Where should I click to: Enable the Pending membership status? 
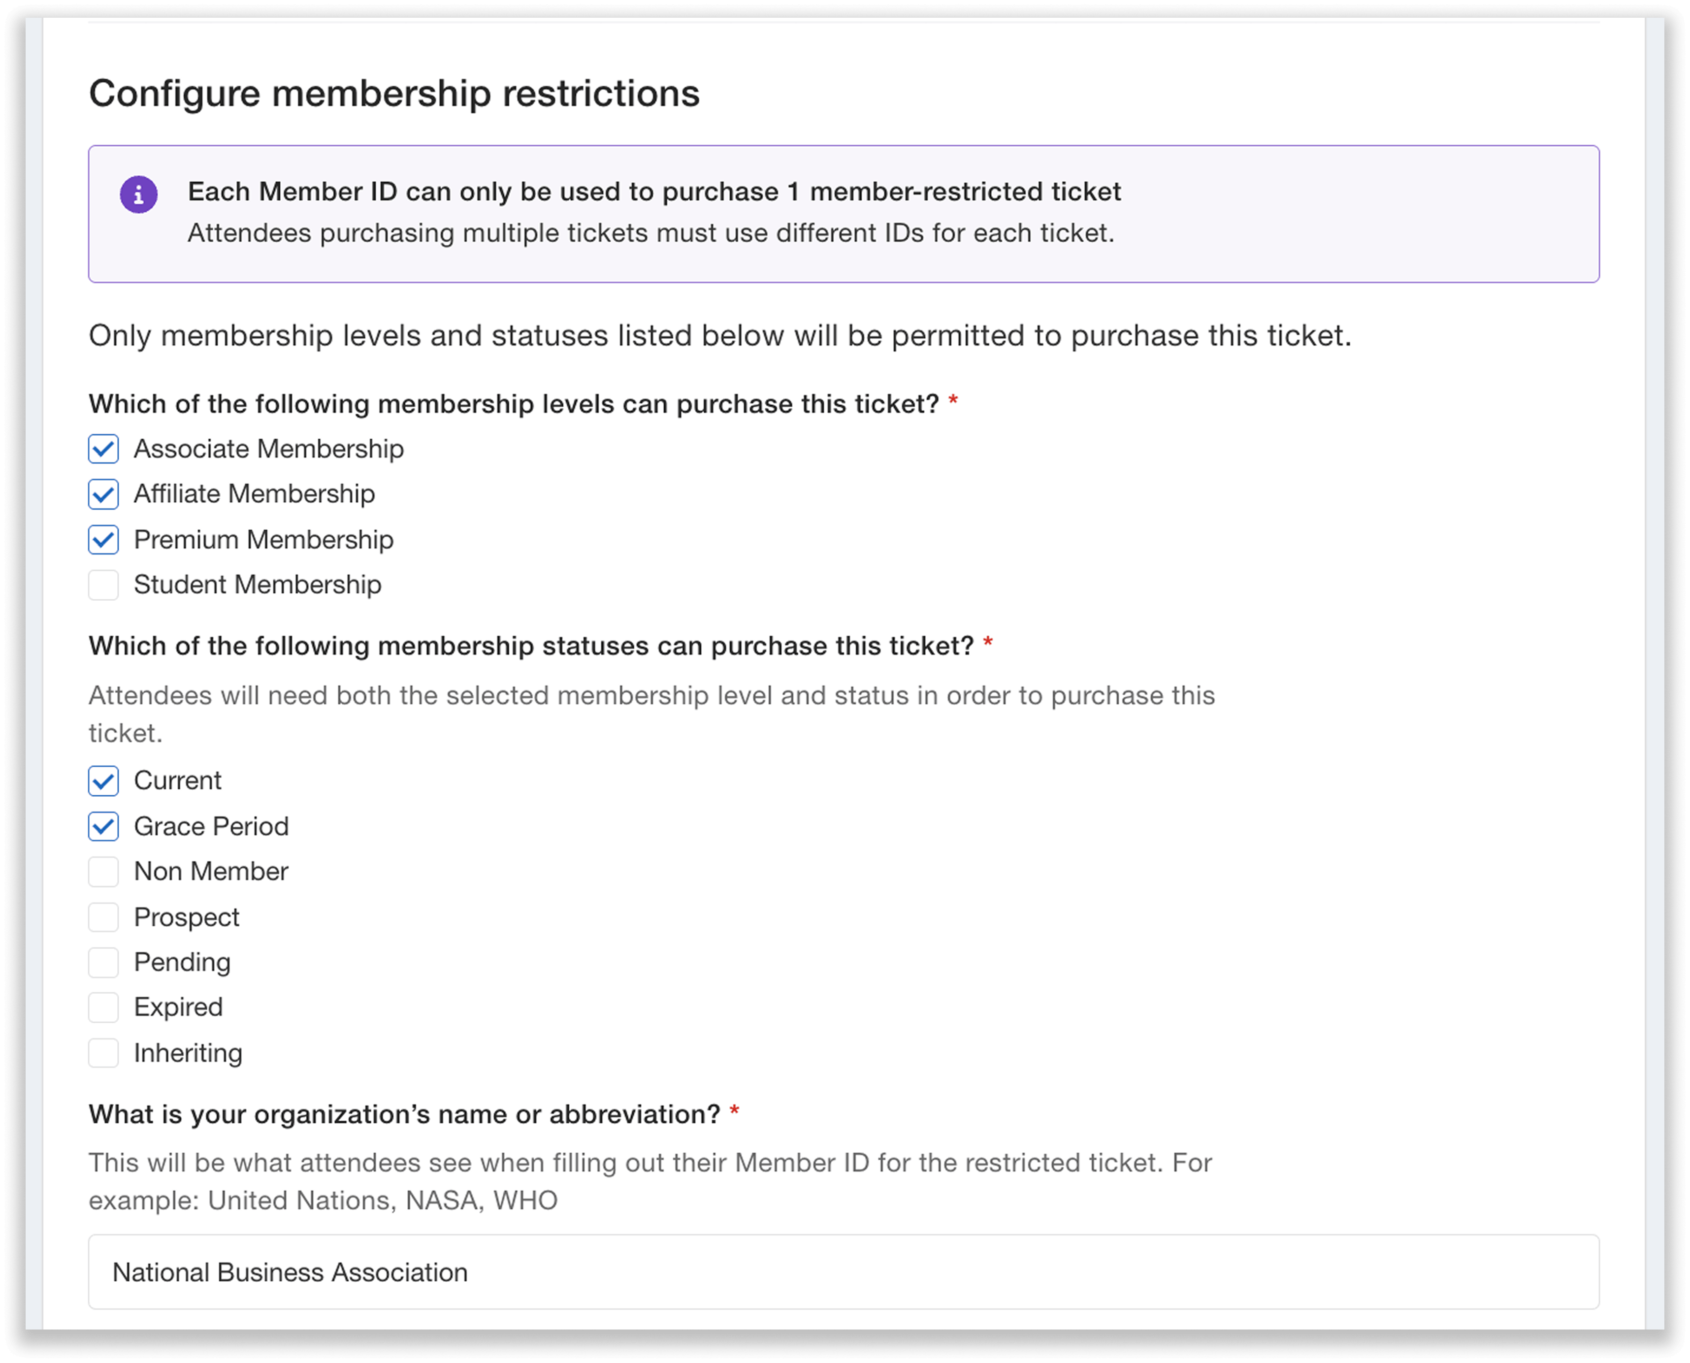(103, 962)
